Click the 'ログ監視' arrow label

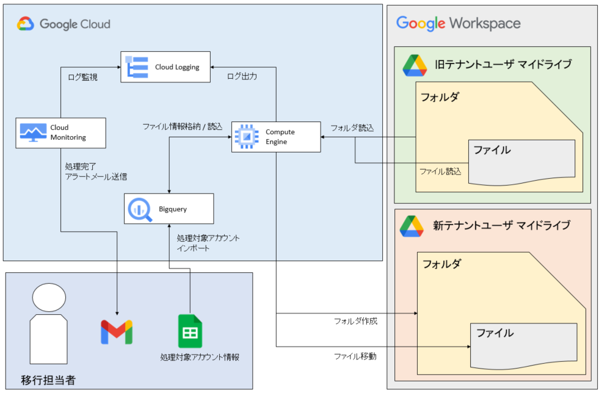(x=82, y=77)
